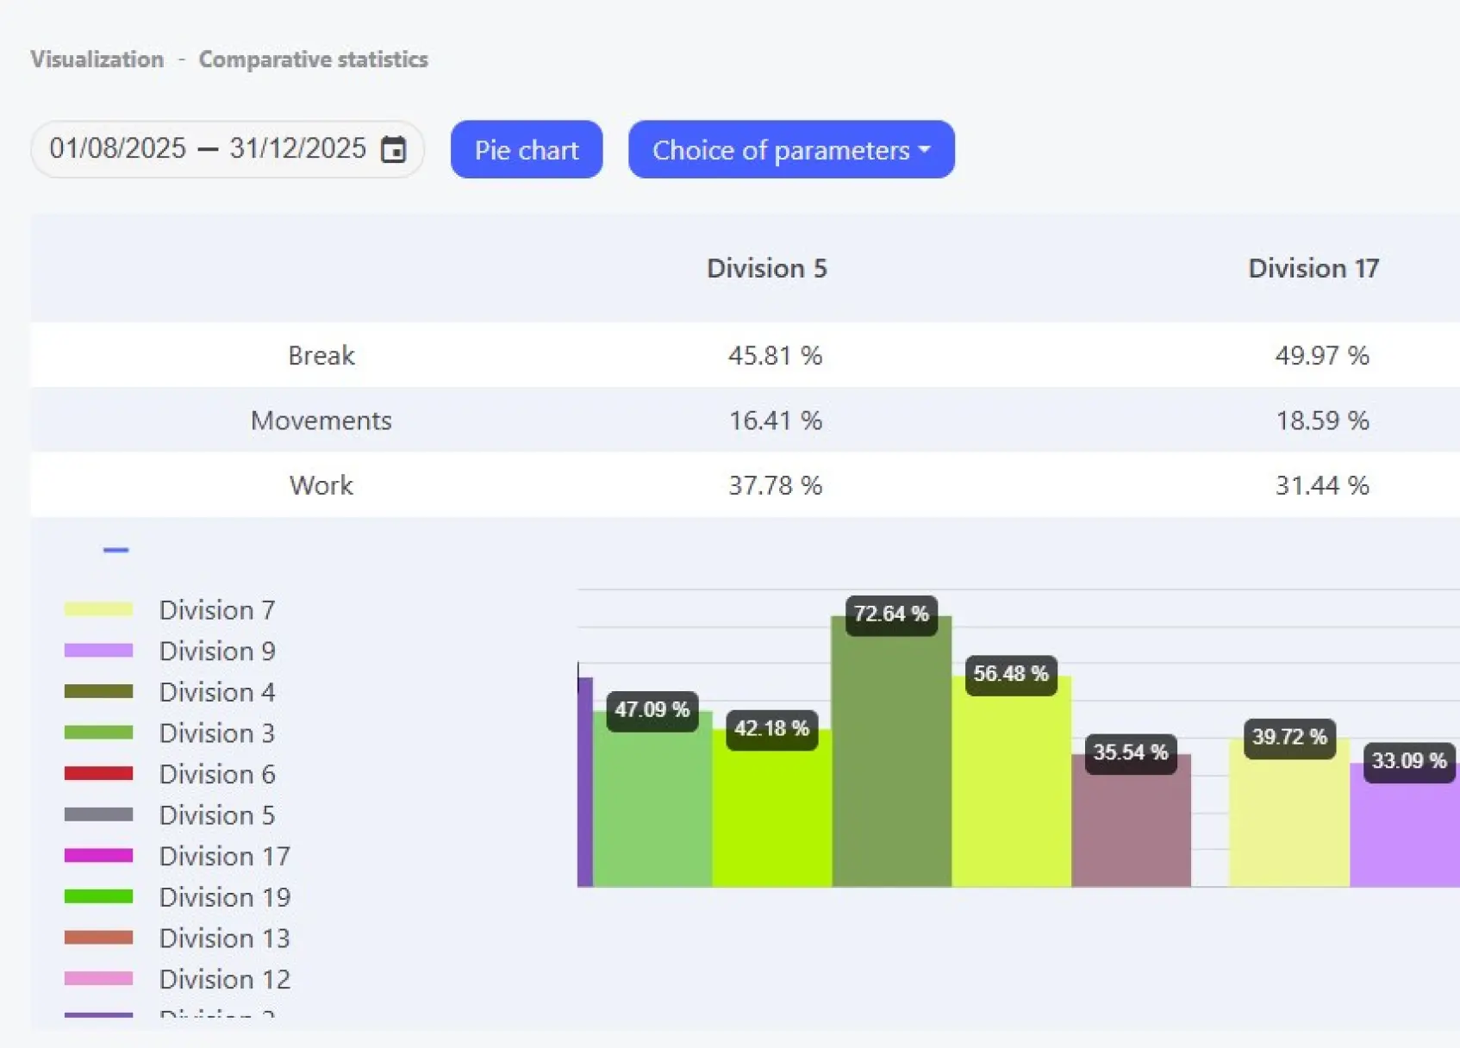Hide Division 12 via its legend label
The image size is (1460, 1048).
[x=225, y=980]
